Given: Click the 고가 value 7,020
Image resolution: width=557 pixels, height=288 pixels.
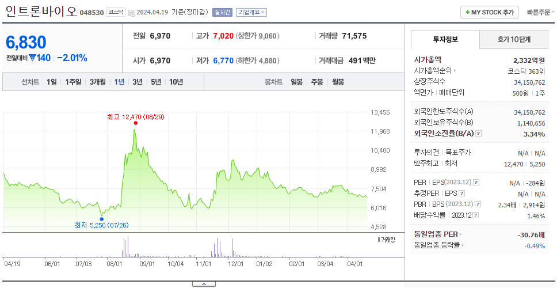Looking at the screenshot, I should pyautogui.click(x=223, y=36).
